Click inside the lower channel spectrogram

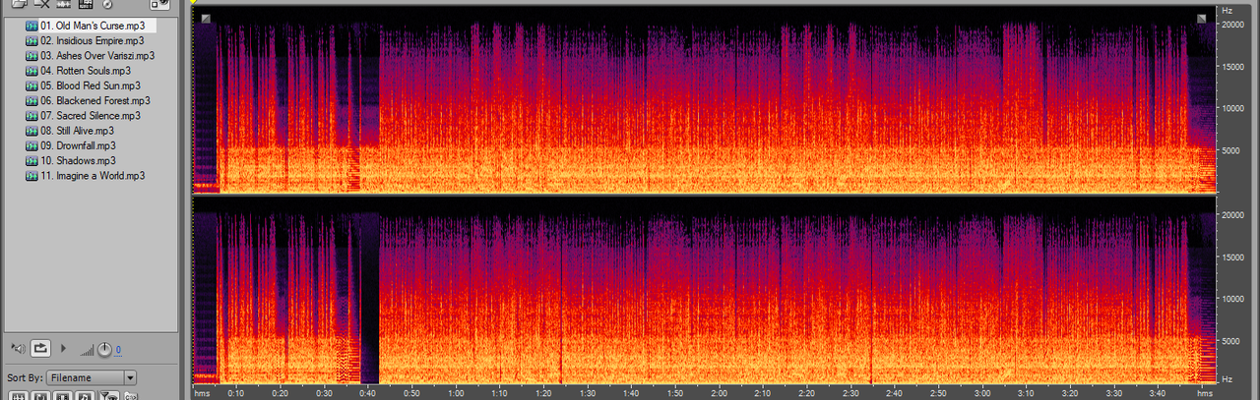(x=705, y=290)
